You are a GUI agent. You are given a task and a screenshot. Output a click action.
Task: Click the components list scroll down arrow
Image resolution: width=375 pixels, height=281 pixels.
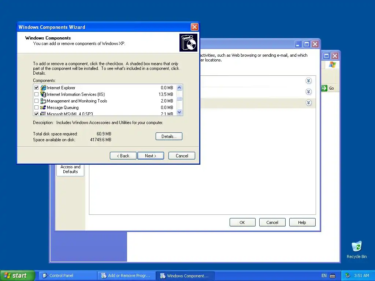click(179, 112)
